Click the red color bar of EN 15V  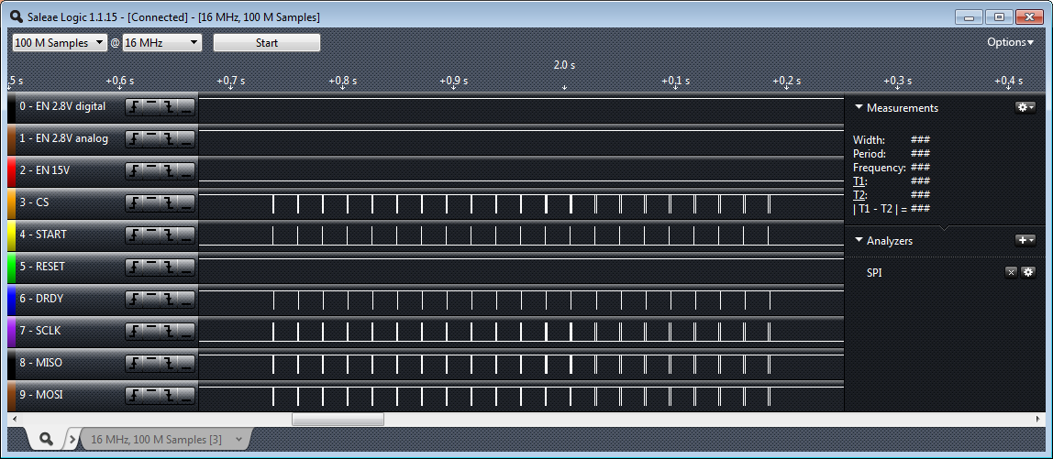point(11,170)
